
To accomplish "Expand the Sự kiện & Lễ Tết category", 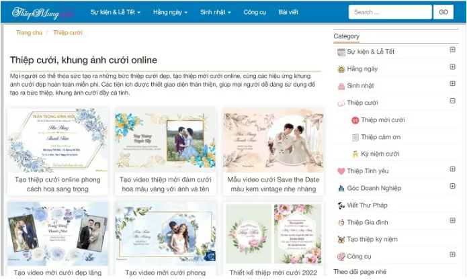I will pyautogui.click(x=452, y=50).
